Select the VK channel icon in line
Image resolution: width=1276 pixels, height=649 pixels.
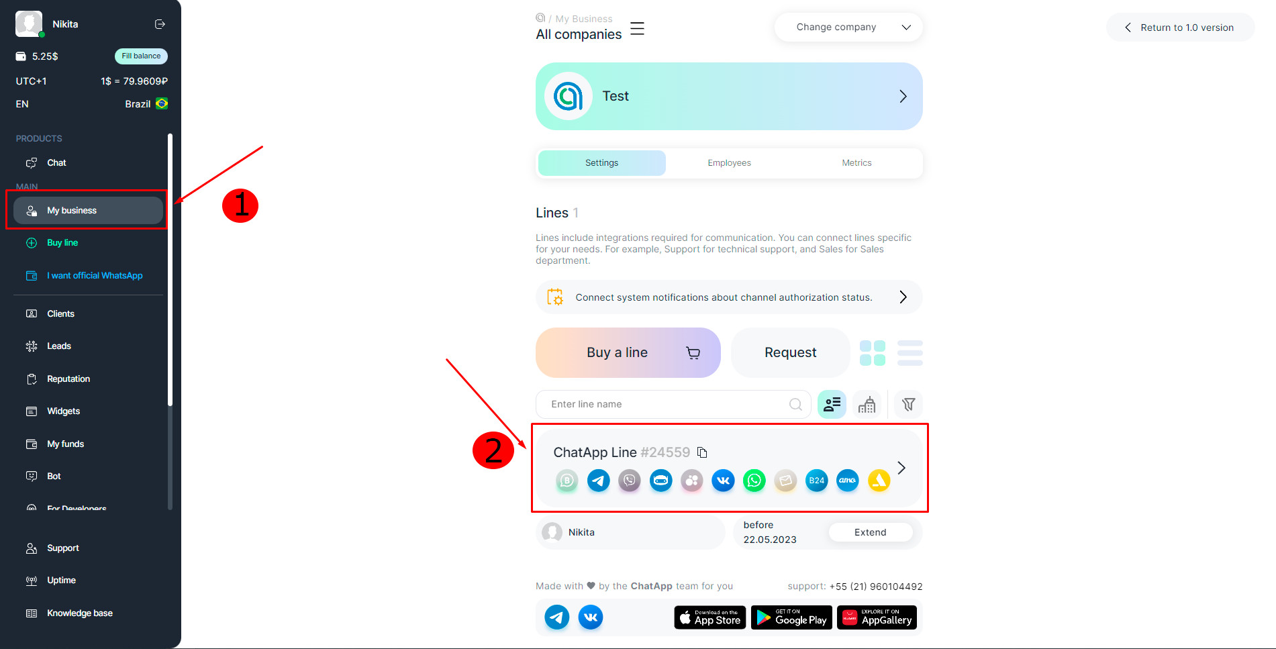(723, 481)
